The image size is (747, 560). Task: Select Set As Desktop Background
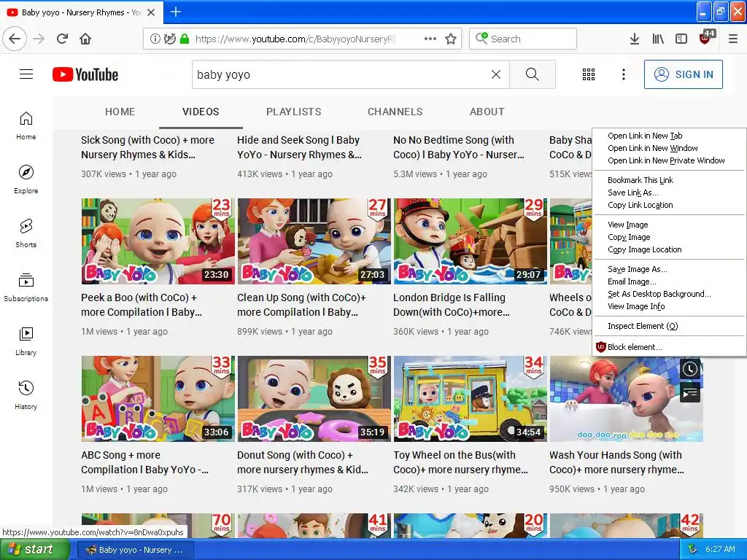tap(670, 294)
